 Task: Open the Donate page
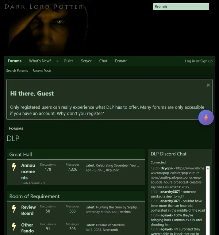pyautogui.click(x=121, y=61)
